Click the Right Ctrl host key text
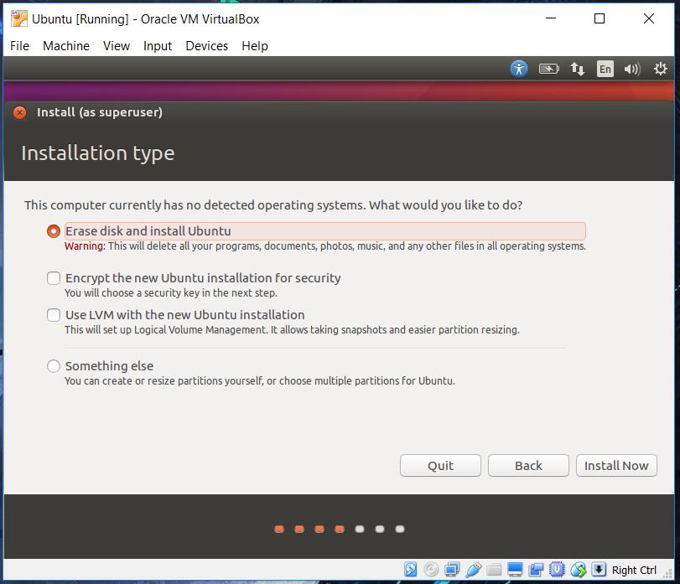 [x=634, y=570]
